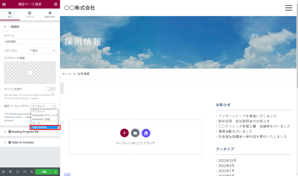This screenshot has height=176, width=298.
Task: Open template library folder icon
Action: coord(135,133)
